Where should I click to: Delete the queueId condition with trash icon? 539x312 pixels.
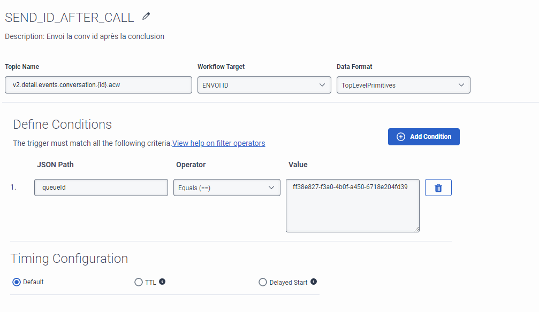tap(438, 188)
